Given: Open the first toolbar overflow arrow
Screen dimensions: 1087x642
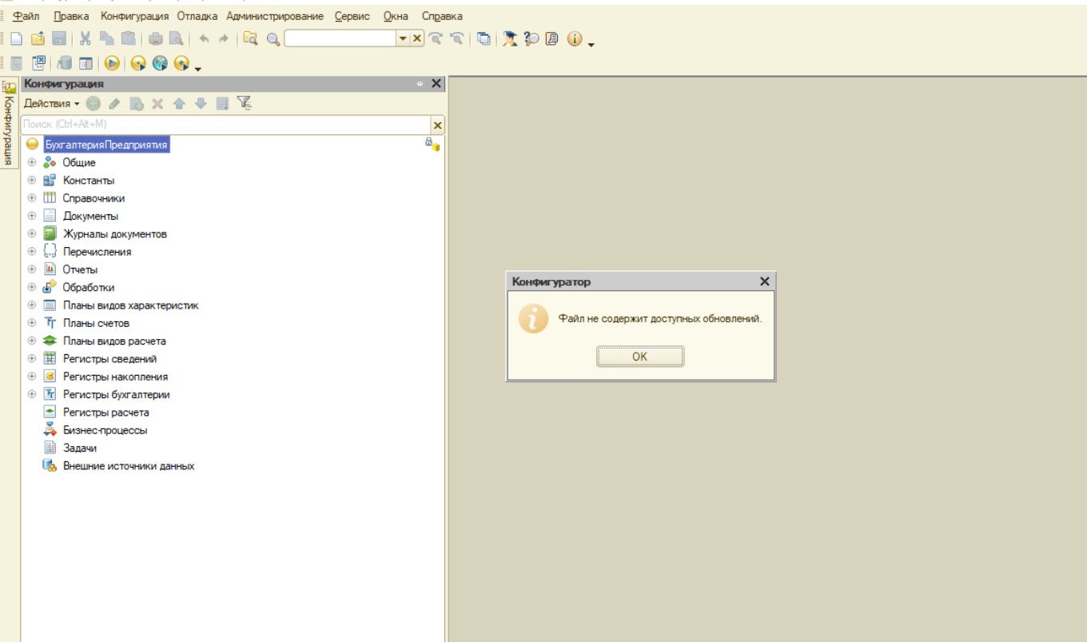Looking at the screenshot, I should point(591,43).
